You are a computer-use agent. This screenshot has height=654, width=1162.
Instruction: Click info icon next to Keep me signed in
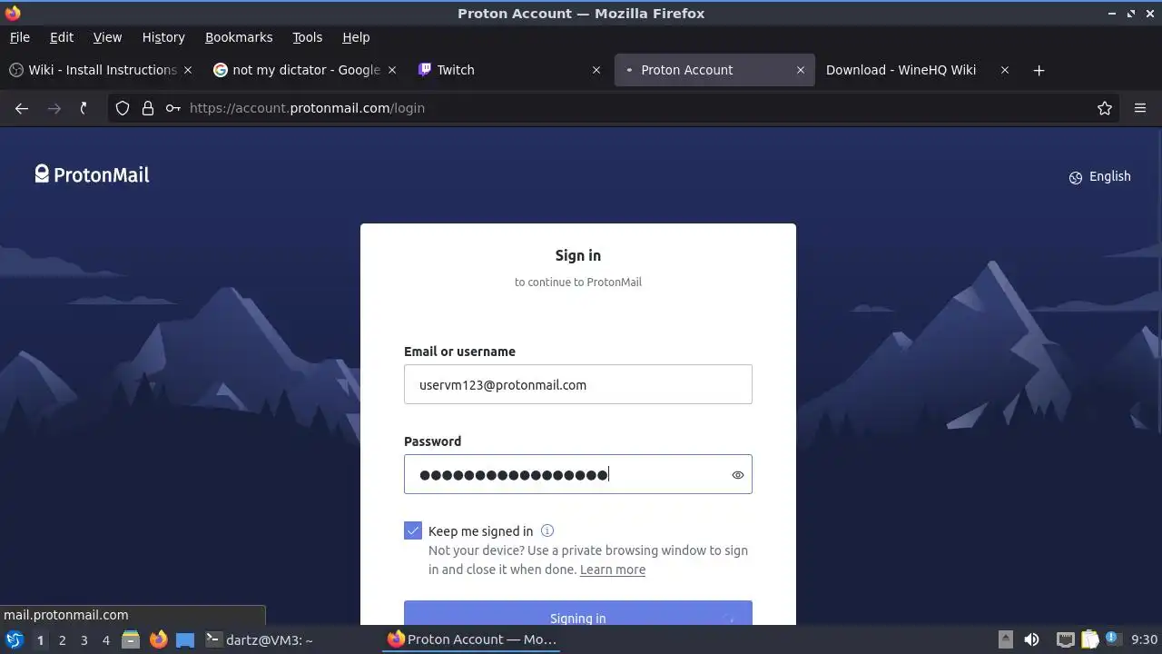coord(547,531)
